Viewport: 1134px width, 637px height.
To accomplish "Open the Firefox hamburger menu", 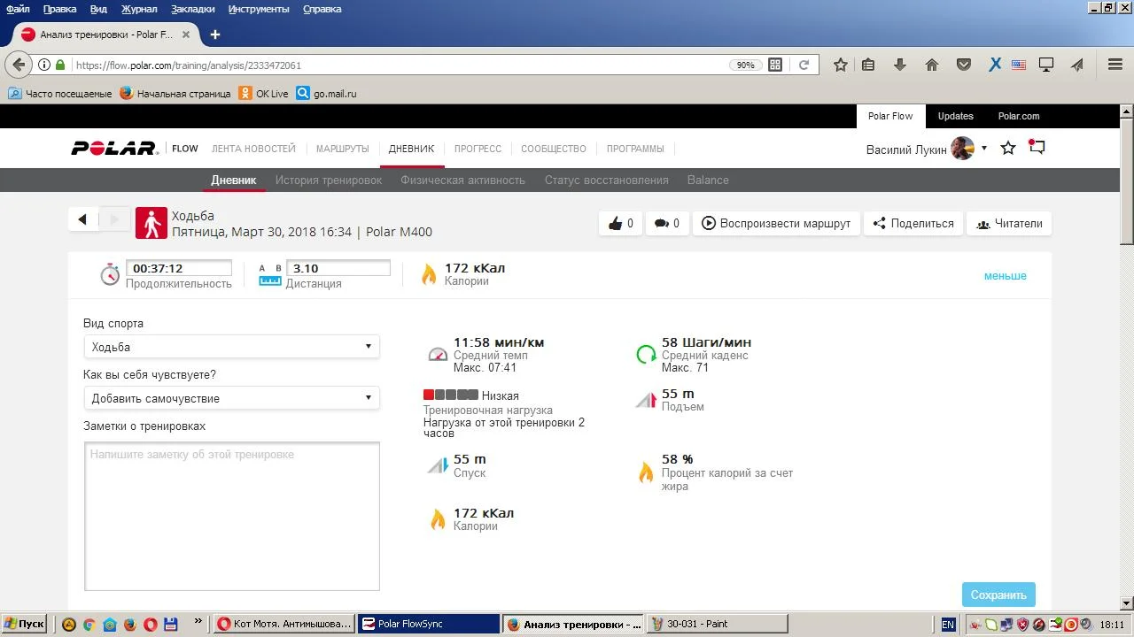I will pyautogui.click(x=1115, y=65).
